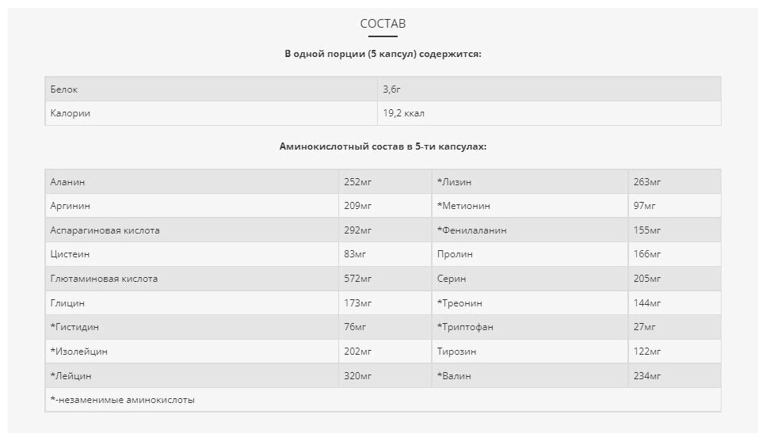Click the Аргинин table cell
This screenshot has height=441, width=766.
click(x=71, y=206)
